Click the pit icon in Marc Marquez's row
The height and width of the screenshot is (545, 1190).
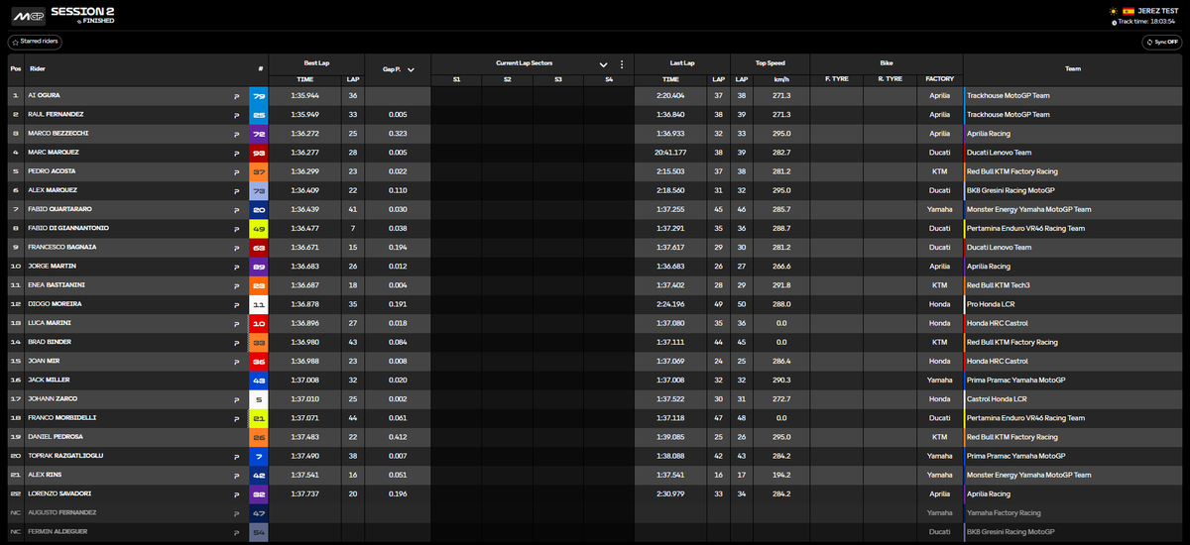(x=236, y=153)
